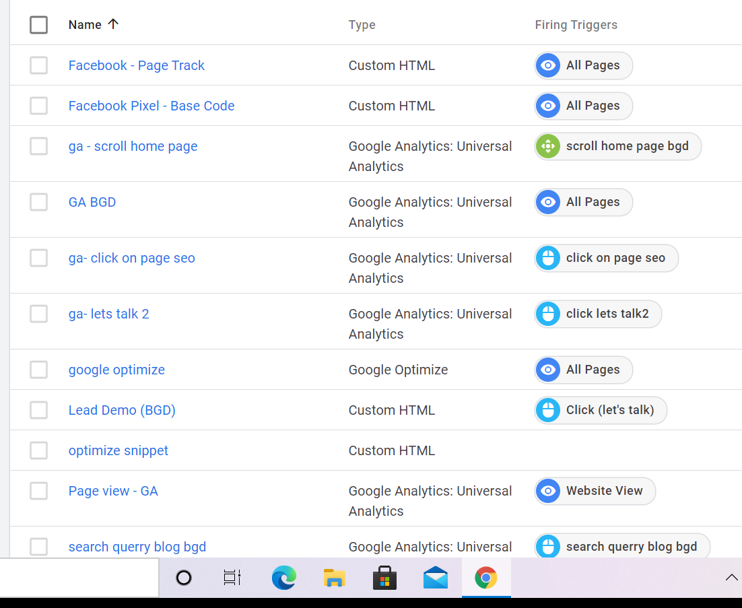Launch Microsoft Edge from the taskbar
The image size is (742, 608).
pyautogui.click(x=284, y=578)
